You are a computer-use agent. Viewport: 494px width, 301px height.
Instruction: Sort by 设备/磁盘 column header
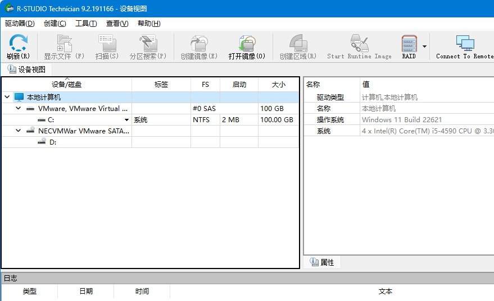pyautogui.click(x=66, y=85)
